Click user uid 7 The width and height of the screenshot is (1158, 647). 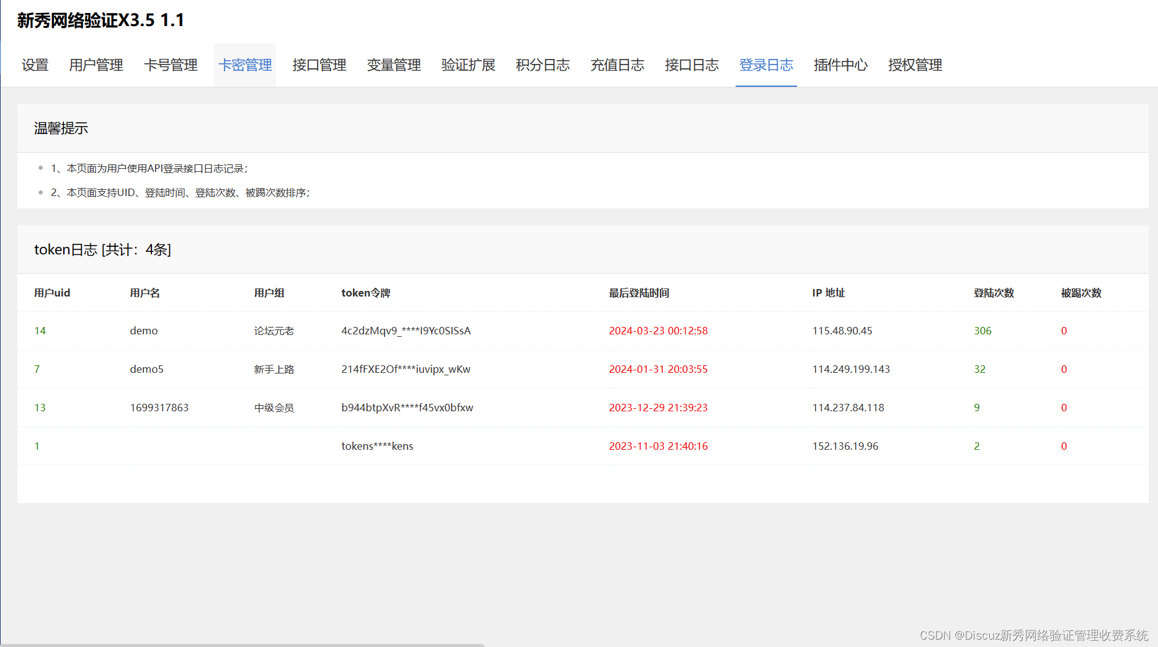click(x=37, y=369)
